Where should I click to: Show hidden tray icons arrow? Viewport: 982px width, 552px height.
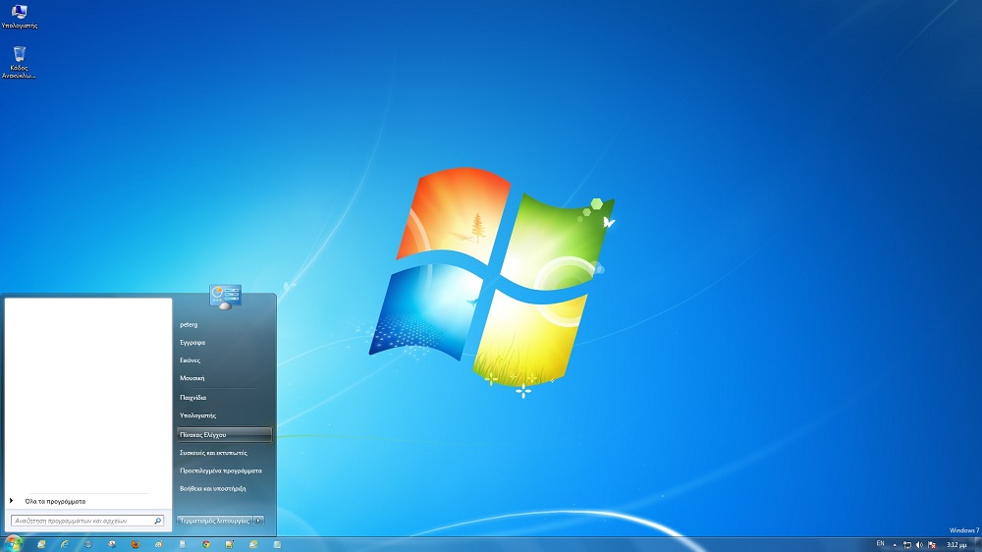895,544
